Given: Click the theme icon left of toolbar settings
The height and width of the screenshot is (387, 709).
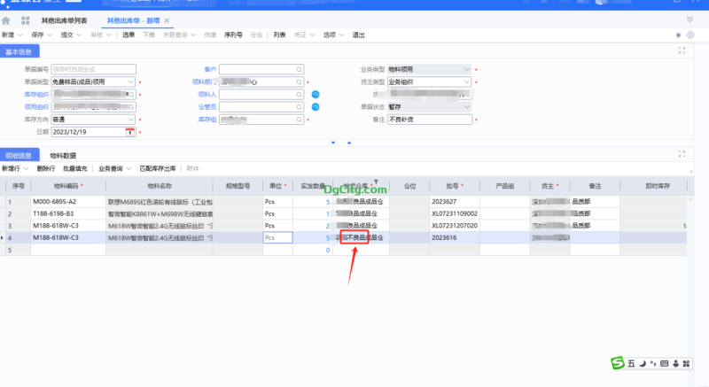Looking at the screenshot, I should click(678, 35).
